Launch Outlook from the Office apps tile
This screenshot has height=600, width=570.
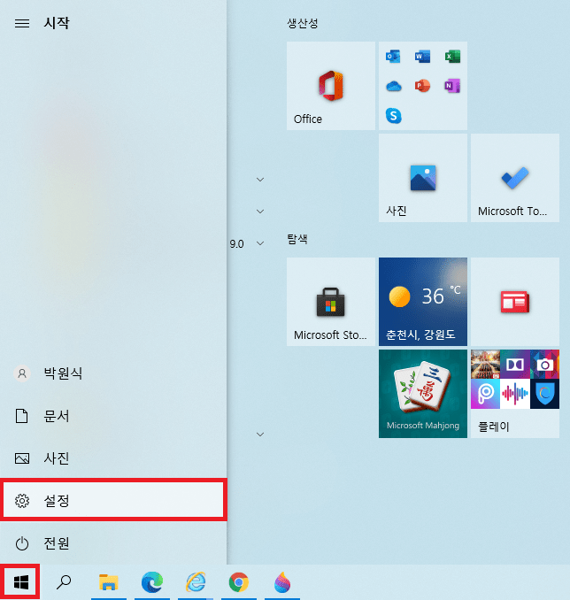point(393,57)
